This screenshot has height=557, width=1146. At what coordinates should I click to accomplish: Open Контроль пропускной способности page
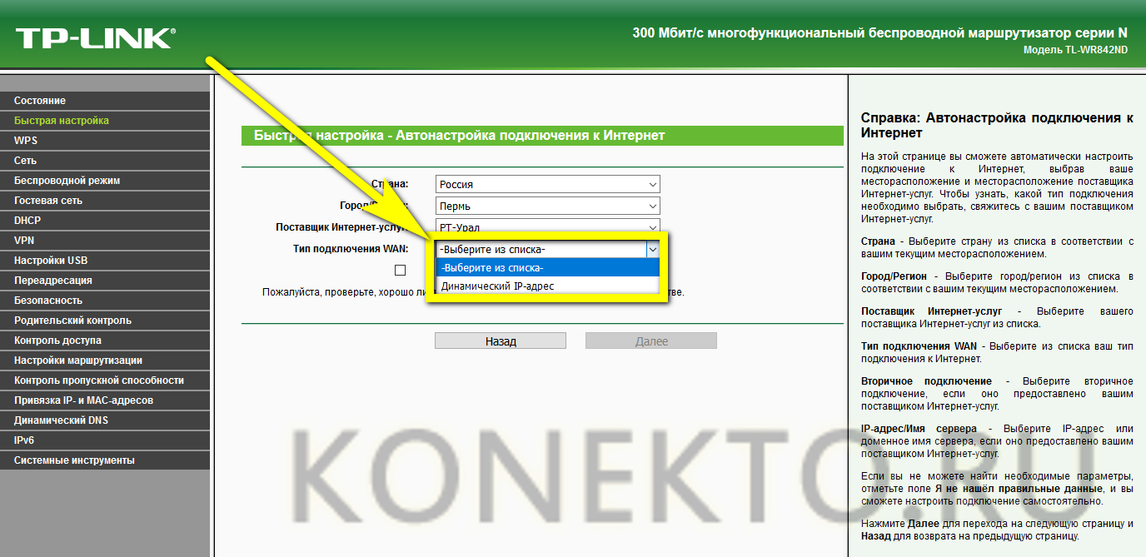[x=105, y=380]
